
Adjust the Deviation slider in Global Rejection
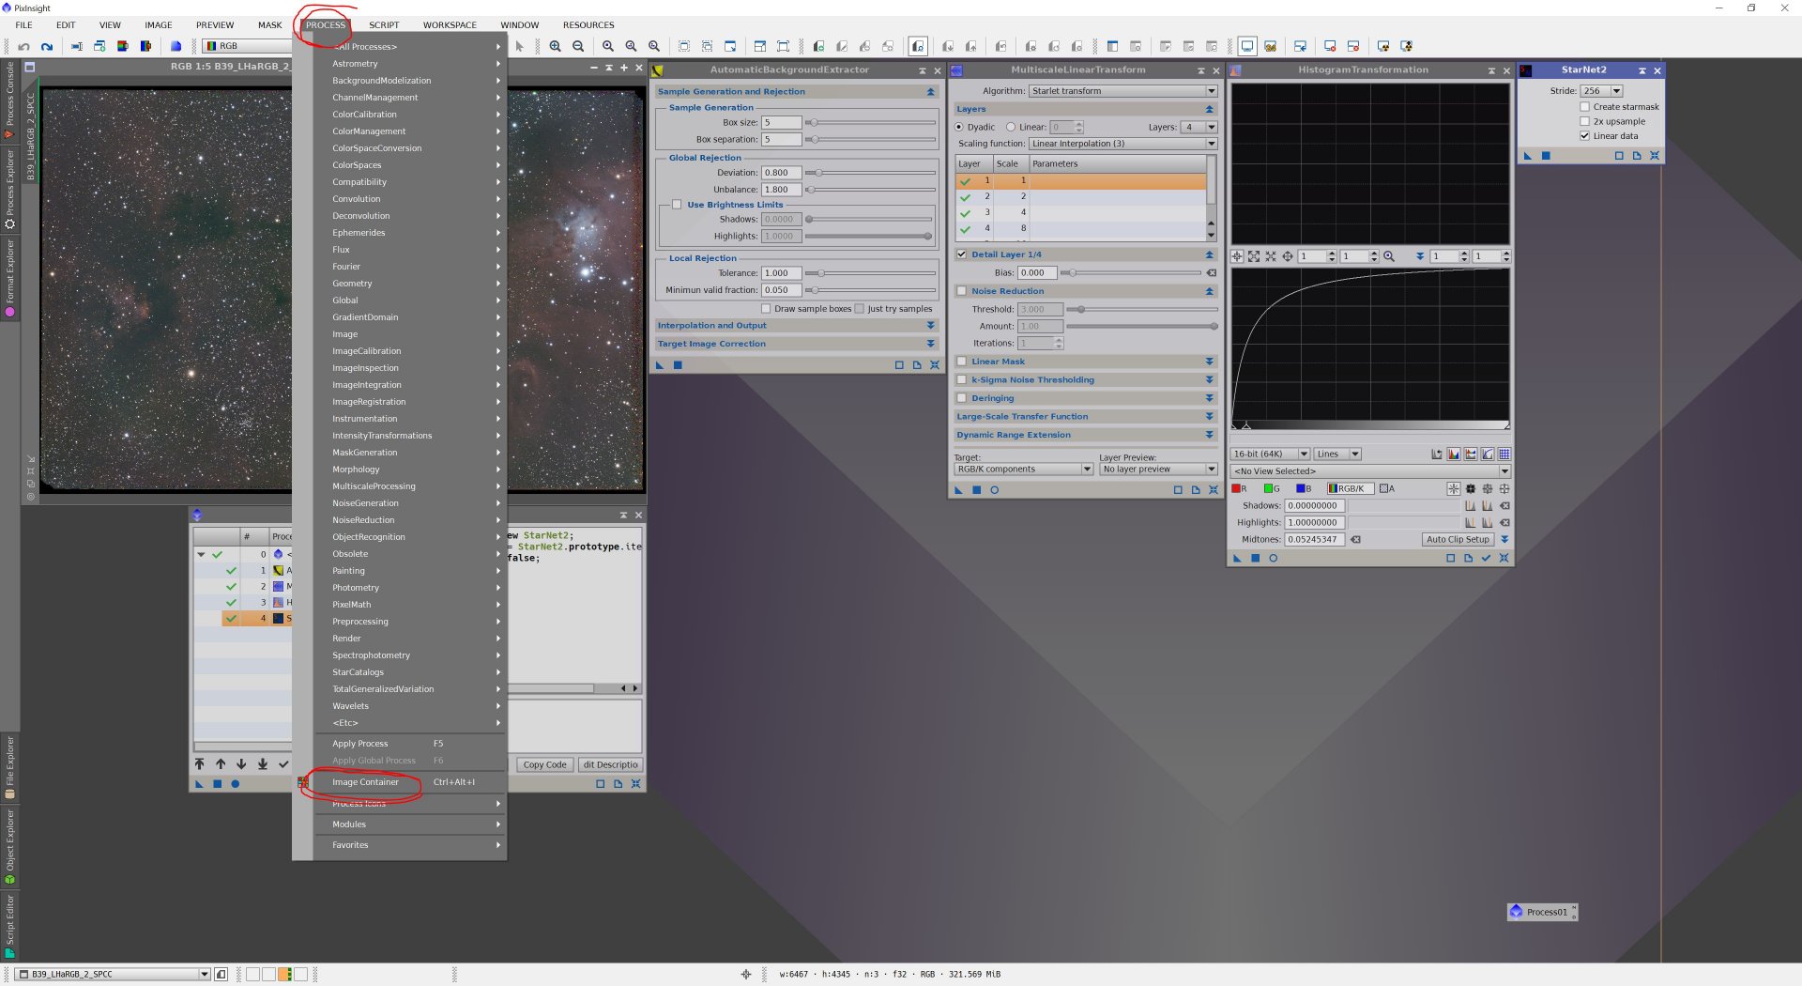pyautogui.click(x=871, y=173)
